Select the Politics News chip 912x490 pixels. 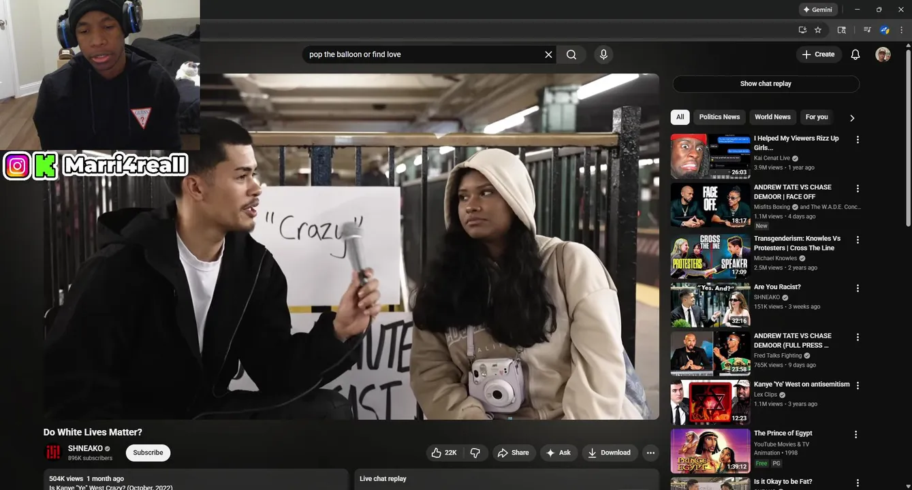719,117
